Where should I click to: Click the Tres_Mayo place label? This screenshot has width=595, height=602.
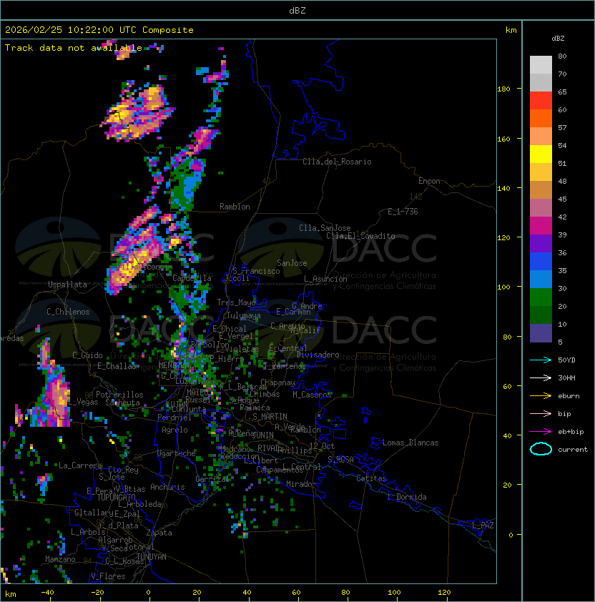[x=236, y=302]
